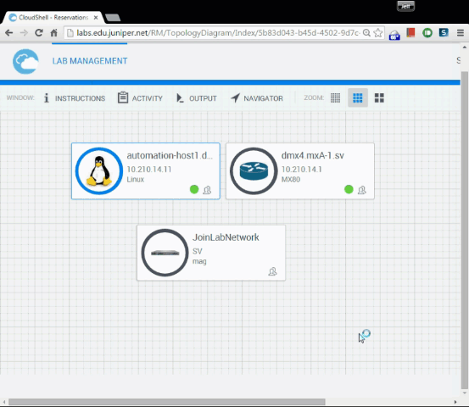This screenshot has height=407, width=469.
Task: Click the vertical scrollbar up arrow
Action: tap(464, 47)
